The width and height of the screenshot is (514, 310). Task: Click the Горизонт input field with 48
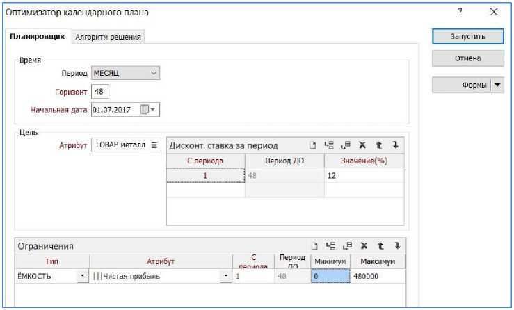[x=100, y=91]
